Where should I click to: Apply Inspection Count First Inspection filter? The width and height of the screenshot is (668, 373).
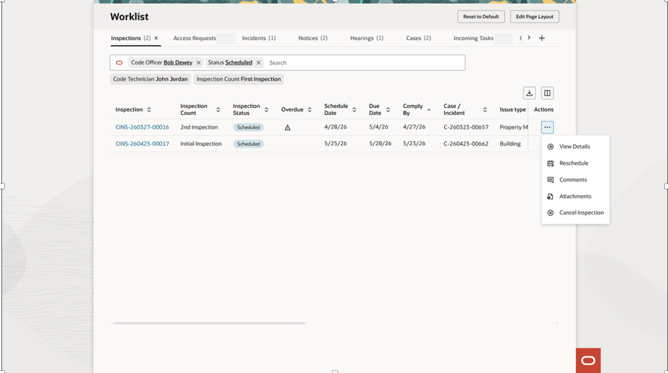point(239,79)
